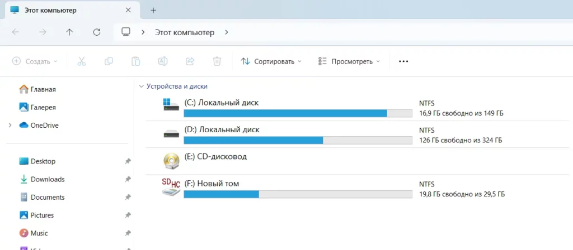Click 19,8 ГБ свободно из 29,5 ГБ
The width and height of the screenshot is (573, 250).
tap(462, 194)
